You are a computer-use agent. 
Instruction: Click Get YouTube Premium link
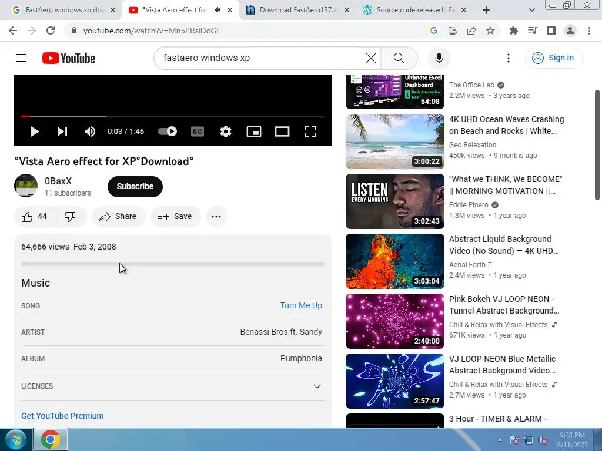(x=62, y=416)
